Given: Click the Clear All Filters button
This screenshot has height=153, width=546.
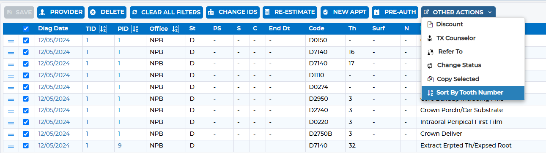Looking at the screenshot, I should 166,12.
